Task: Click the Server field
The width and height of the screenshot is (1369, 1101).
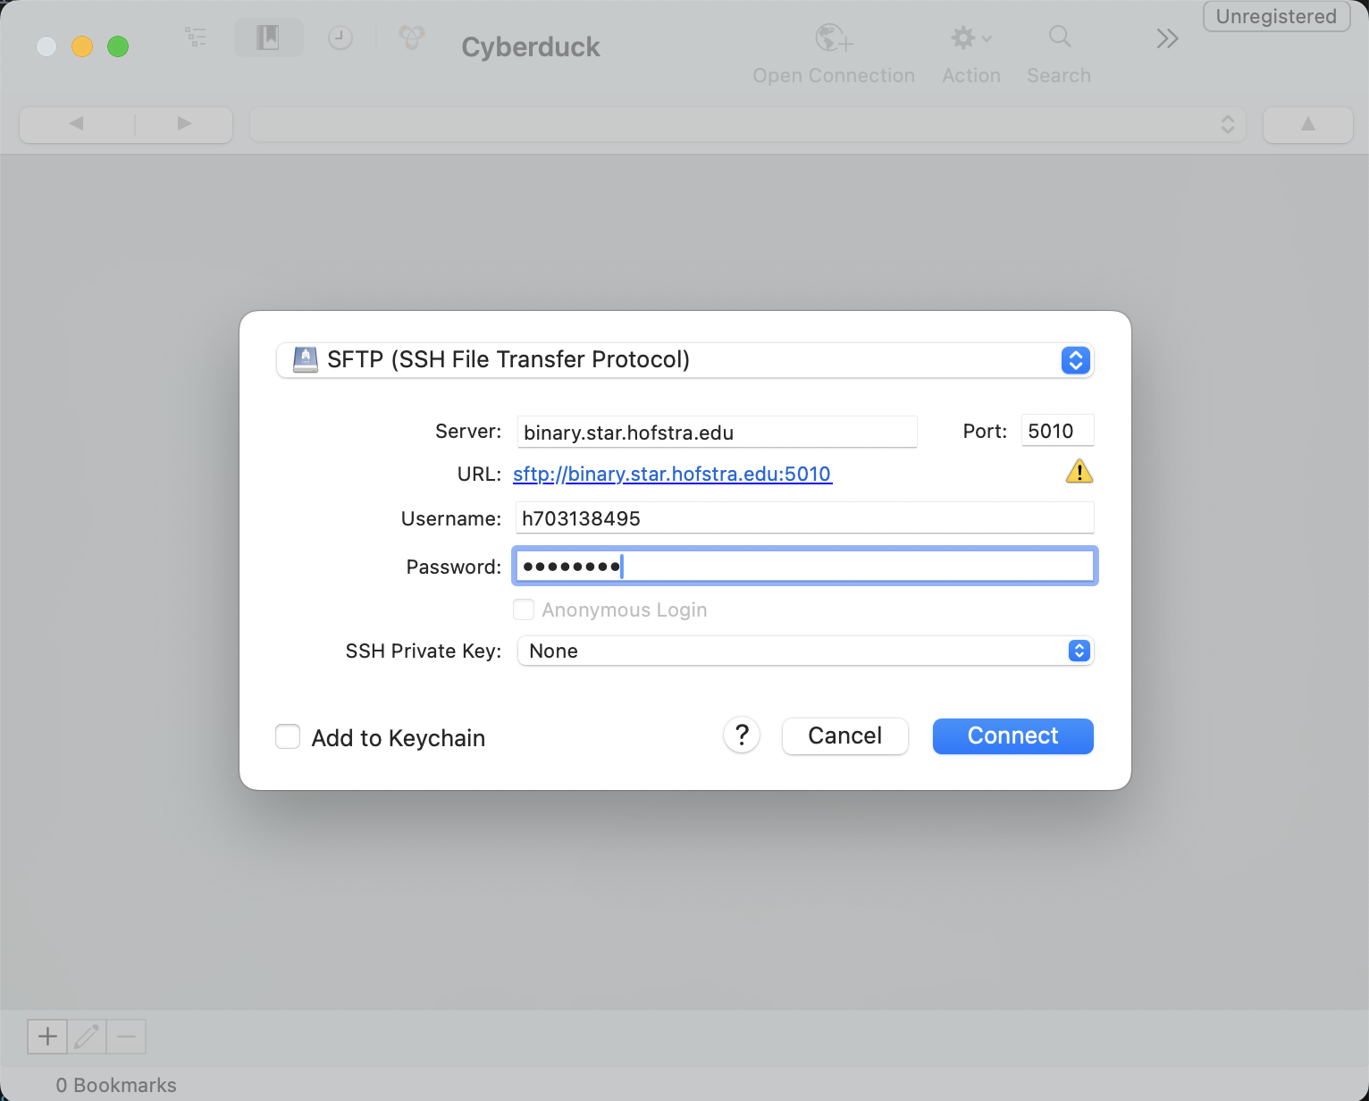Action: pyautogui.click(x=717, y=432)
